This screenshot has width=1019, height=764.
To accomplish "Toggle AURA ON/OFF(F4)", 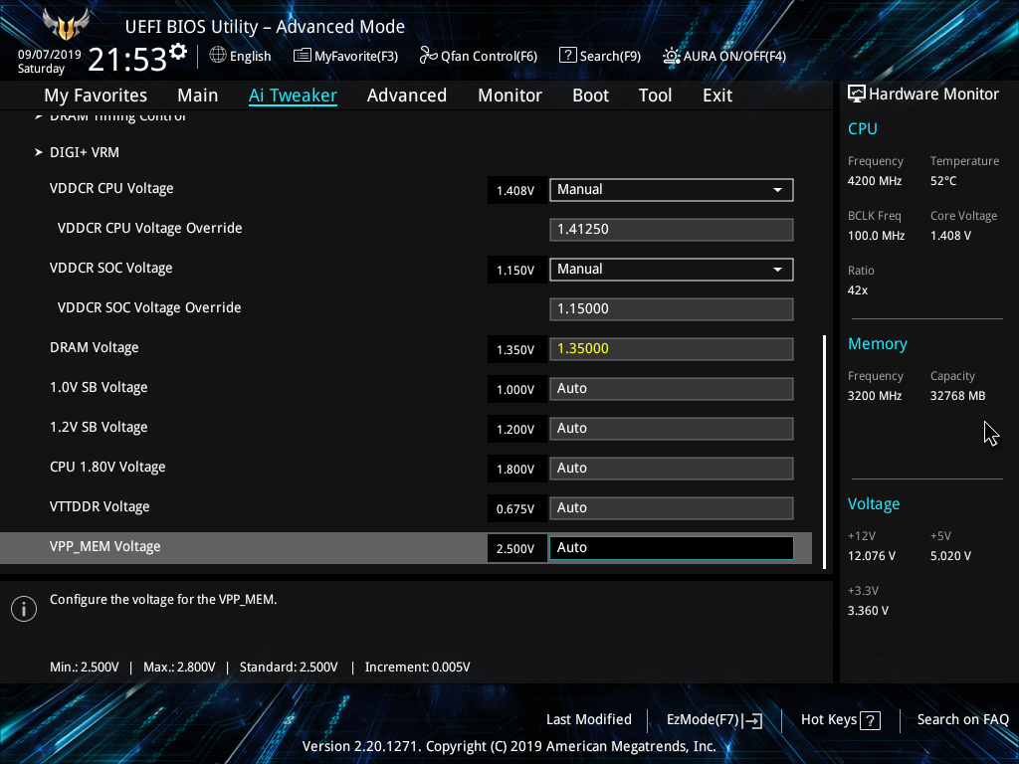I will (x=724, y=56).
